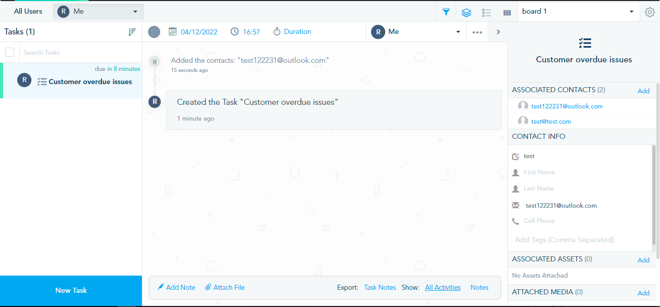Click All Users tab
Screen dimensions: 660x307
[x=28, y=11]
